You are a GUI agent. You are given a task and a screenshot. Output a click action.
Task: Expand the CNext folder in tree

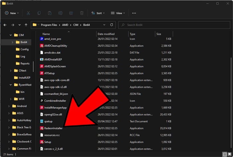pos(11,71)
